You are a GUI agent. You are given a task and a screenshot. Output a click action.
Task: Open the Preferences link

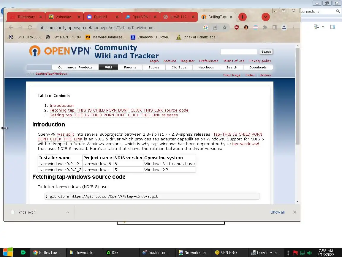click(x=209, y=61)
